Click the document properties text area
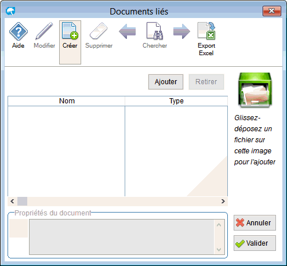Viewport: 287px width, 266px height. point(122,237)
